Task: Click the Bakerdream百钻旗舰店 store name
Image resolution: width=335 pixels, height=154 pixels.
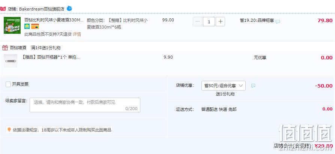Action: [42, 9]
